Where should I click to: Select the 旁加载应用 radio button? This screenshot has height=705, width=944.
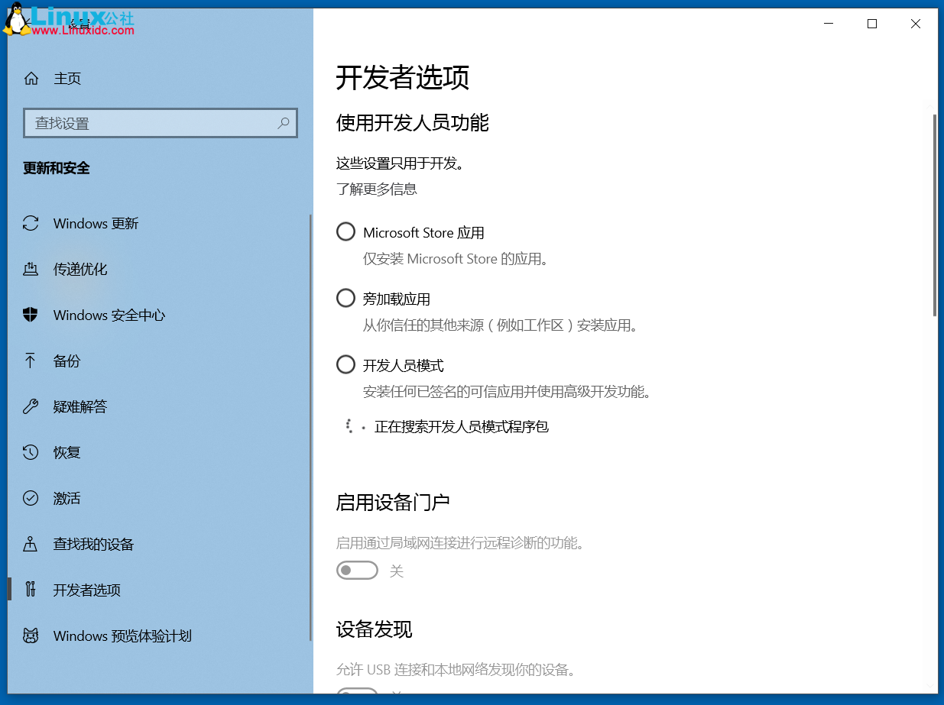345,298
